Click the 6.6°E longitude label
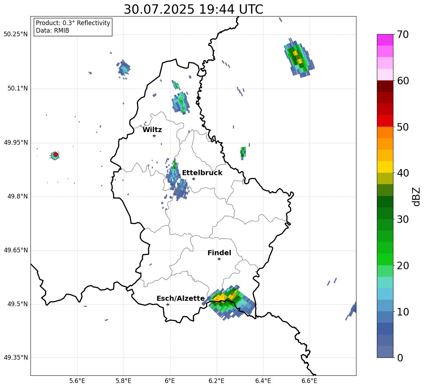 pos(309,381)
